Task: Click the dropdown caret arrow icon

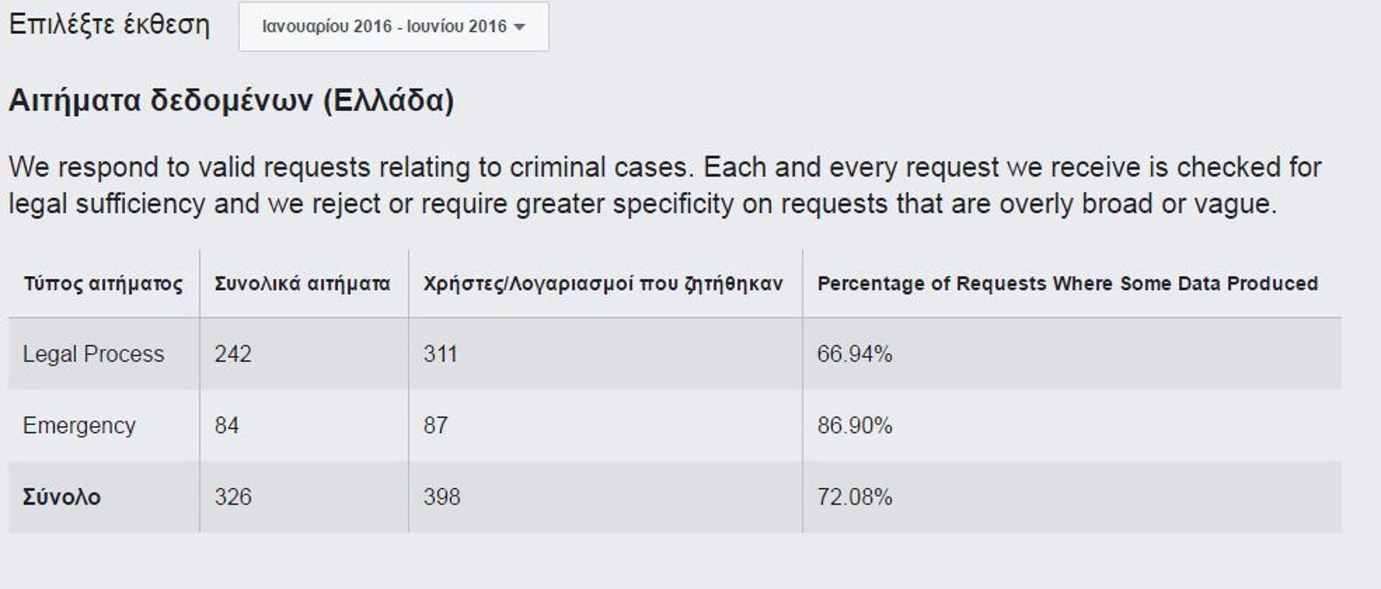Action: (x=520, y=27)
